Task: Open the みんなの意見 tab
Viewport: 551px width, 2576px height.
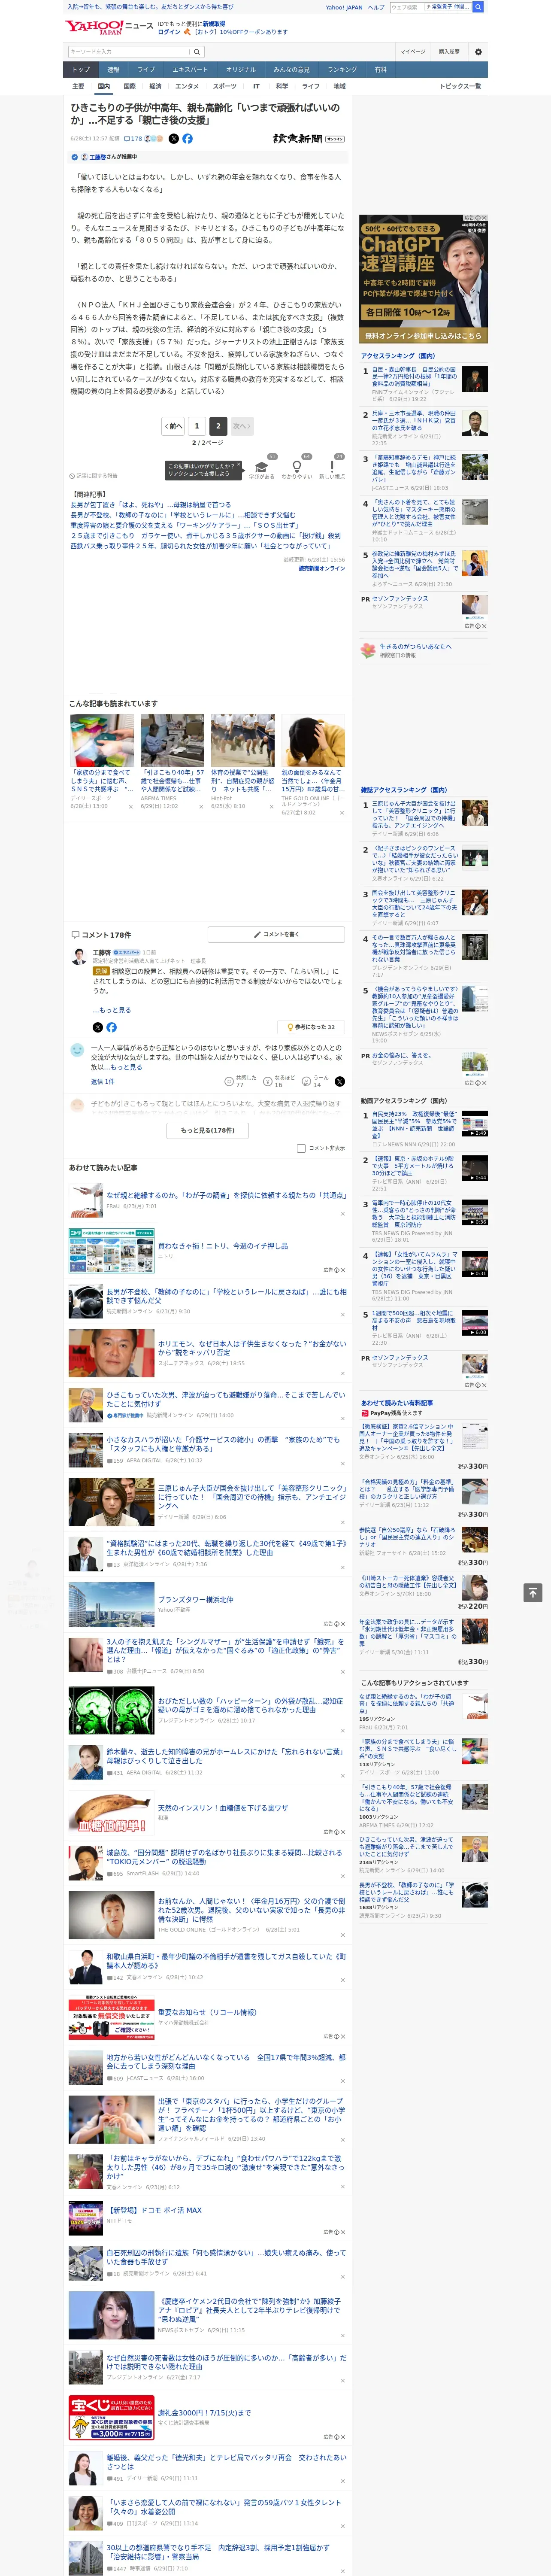Action: (292, 69)
